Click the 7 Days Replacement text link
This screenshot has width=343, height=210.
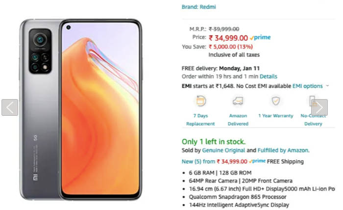200,120
